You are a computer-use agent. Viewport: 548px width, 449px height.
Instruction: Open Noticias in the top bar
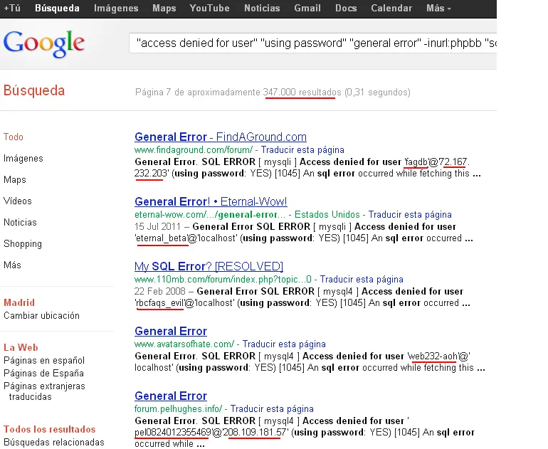262,8
